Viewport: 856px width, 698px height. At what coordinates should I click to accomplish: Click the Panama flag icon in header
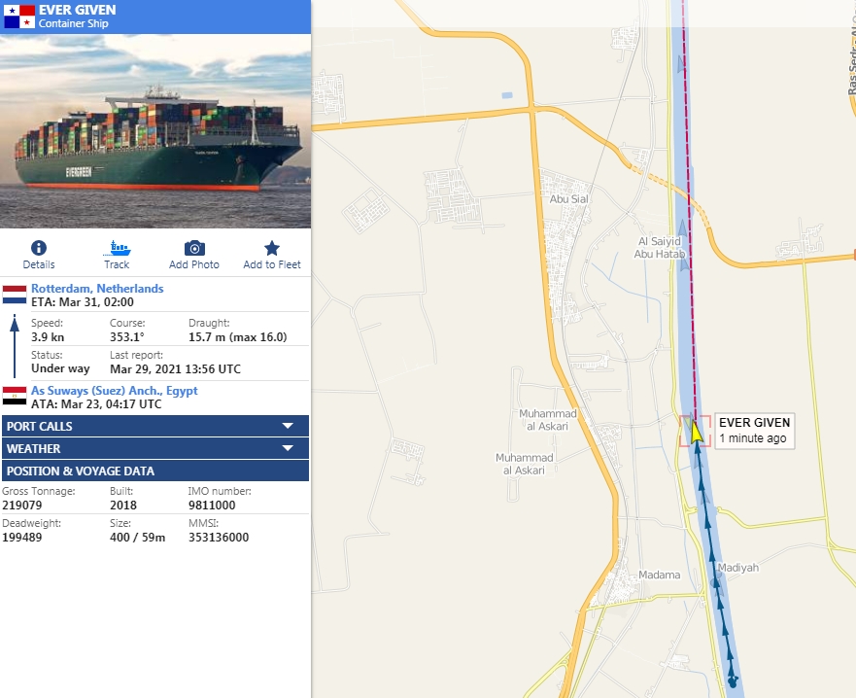tap(19, 16)
